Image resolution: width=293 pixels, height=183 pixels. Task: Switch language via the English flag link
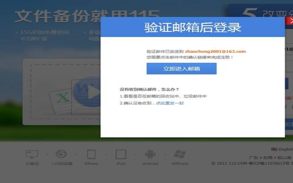tap(282, 149)
